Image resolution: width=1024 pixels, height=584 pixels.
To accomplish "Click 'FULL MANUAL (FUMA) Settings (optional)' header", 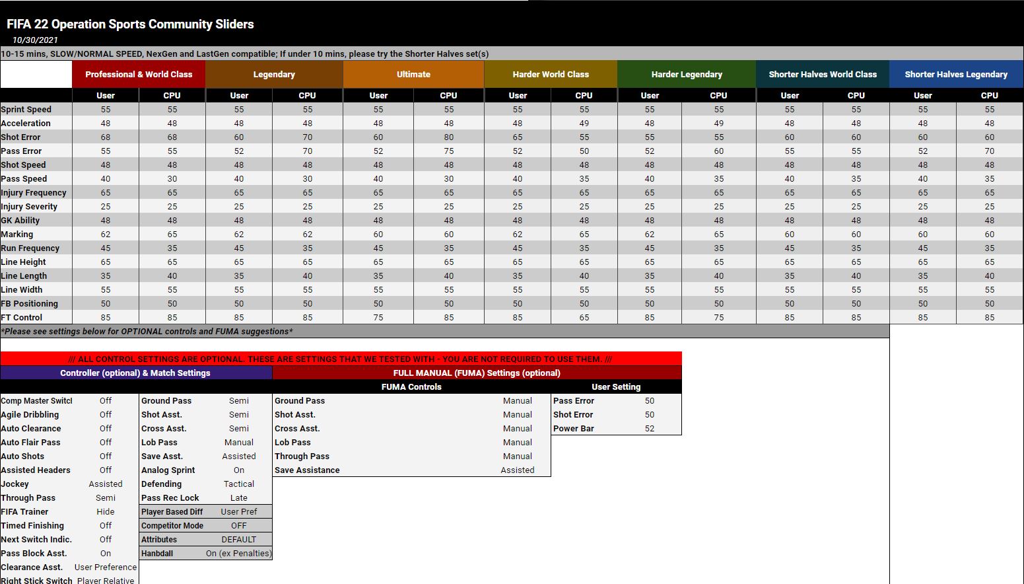I will tap(477, 373).
